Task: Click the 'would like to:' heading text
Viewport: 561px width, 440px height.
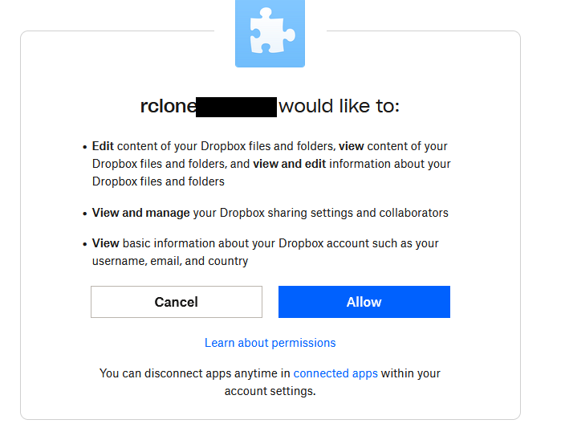Action: point(339,106)
